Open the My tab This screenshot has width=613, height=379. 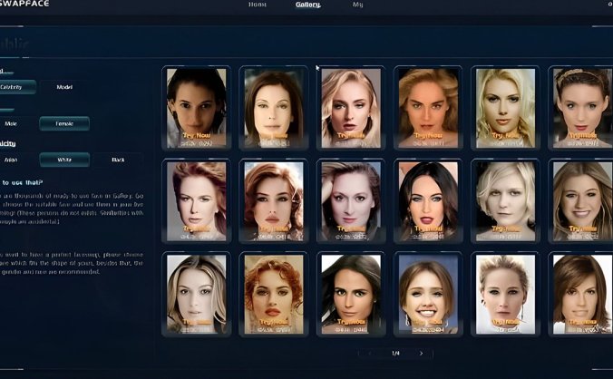coord(357,5)
